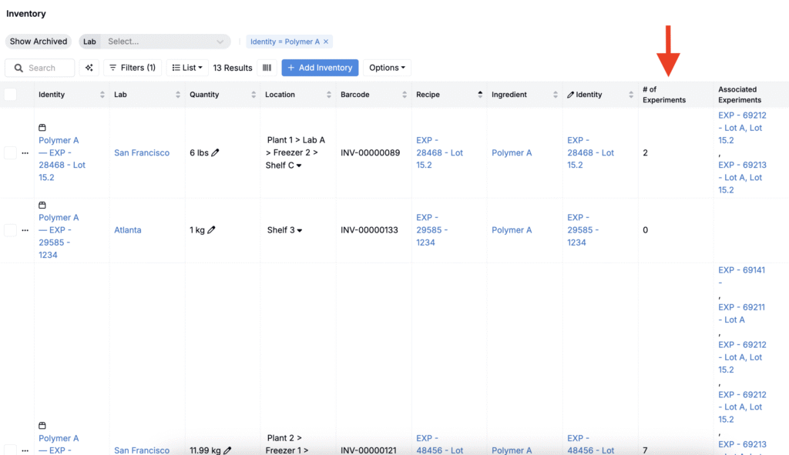The height and width of the screenshot is (455, 789).
Task: Click the AI sparkle icon beside Search
Action: pos(89,68)
